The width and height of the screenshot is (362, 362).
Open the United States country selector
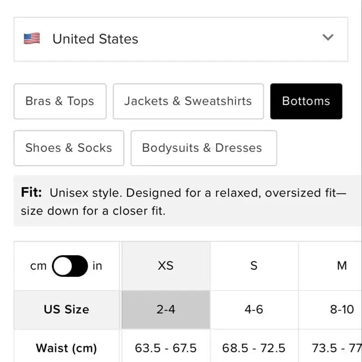point(181,39)
